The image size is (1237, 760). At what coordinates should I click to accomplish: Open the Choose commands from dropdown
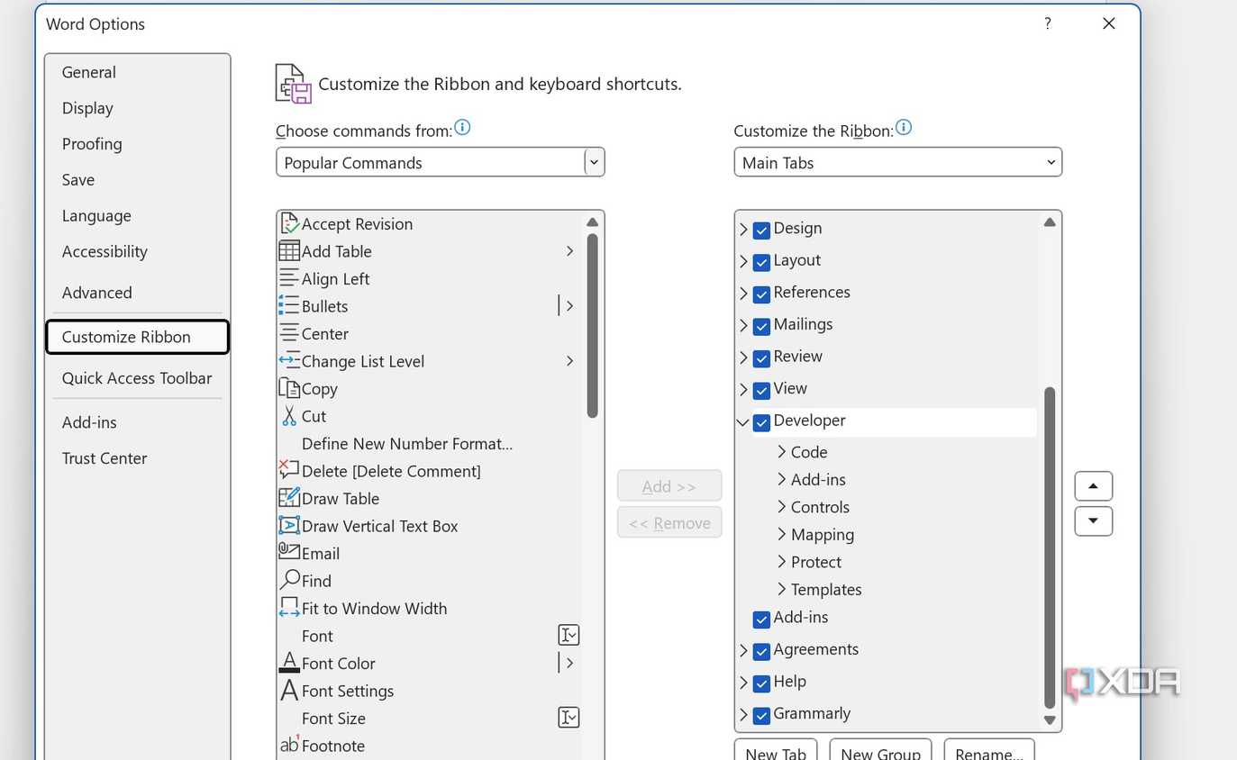(594, 162)
